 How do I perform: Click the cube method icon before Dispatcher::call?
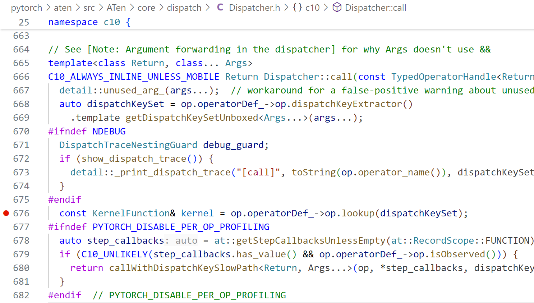(337, 8)
